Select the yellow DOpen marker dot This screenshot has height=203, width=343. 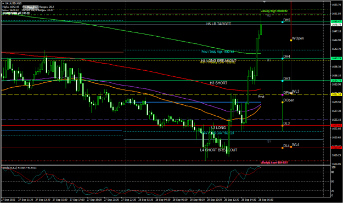pos(283,103)
